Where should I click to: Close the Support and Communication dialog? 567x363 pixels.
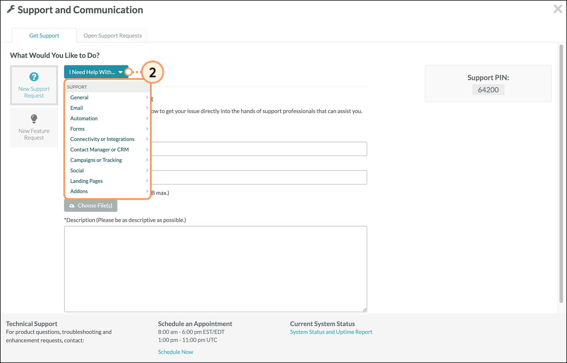pyautogui.click(x=558, y=9)
